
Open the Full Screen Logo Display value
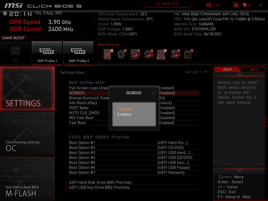click(166, 88)
